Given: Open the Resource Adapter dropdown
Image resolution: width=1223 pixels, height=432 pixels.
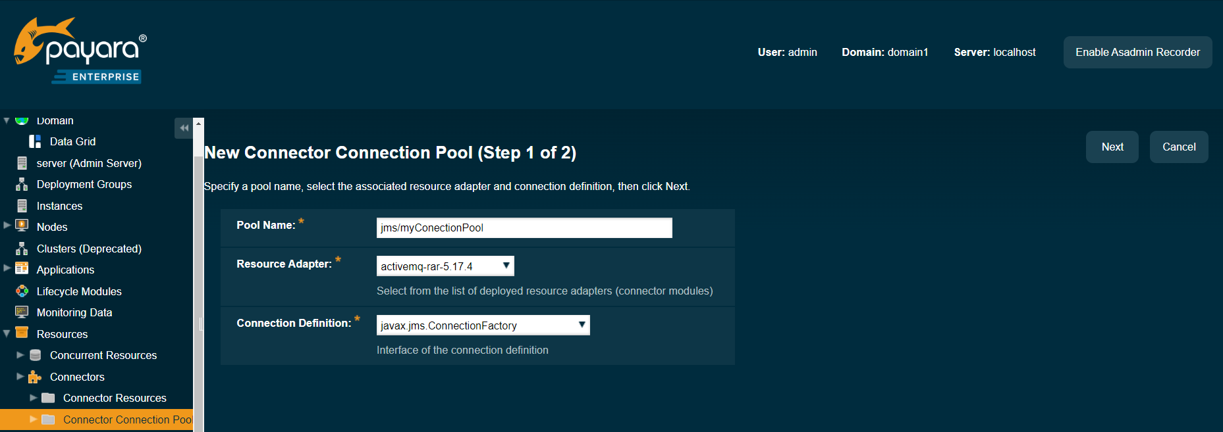Looking at the screenshot, I should click(445, 266).
